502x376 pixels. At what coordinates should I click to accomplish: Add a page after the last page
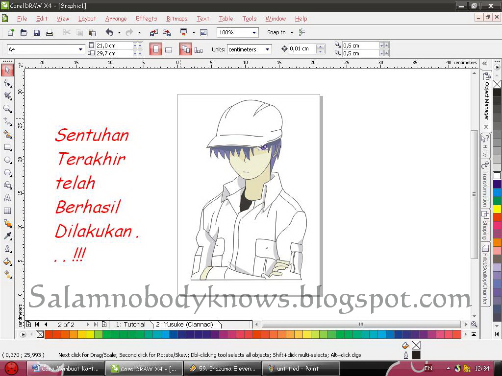104,324
